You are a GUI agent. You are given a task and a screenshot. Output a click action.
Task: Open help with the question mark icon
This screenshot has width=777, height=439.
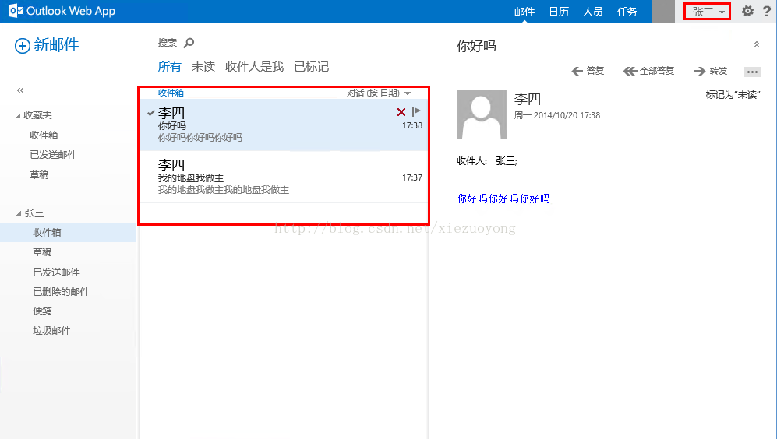767,11
